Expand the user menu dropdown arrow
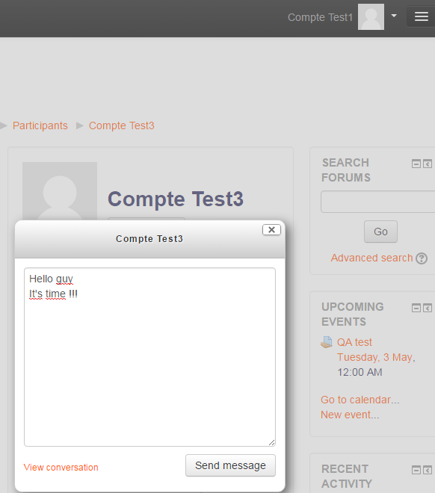This screenshot has height=493, width=435. point(394,16)
